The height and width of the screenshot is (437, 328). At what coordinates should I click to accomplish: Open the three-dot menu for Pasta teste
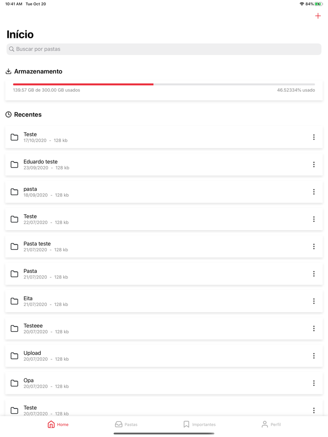pos(313,247)
